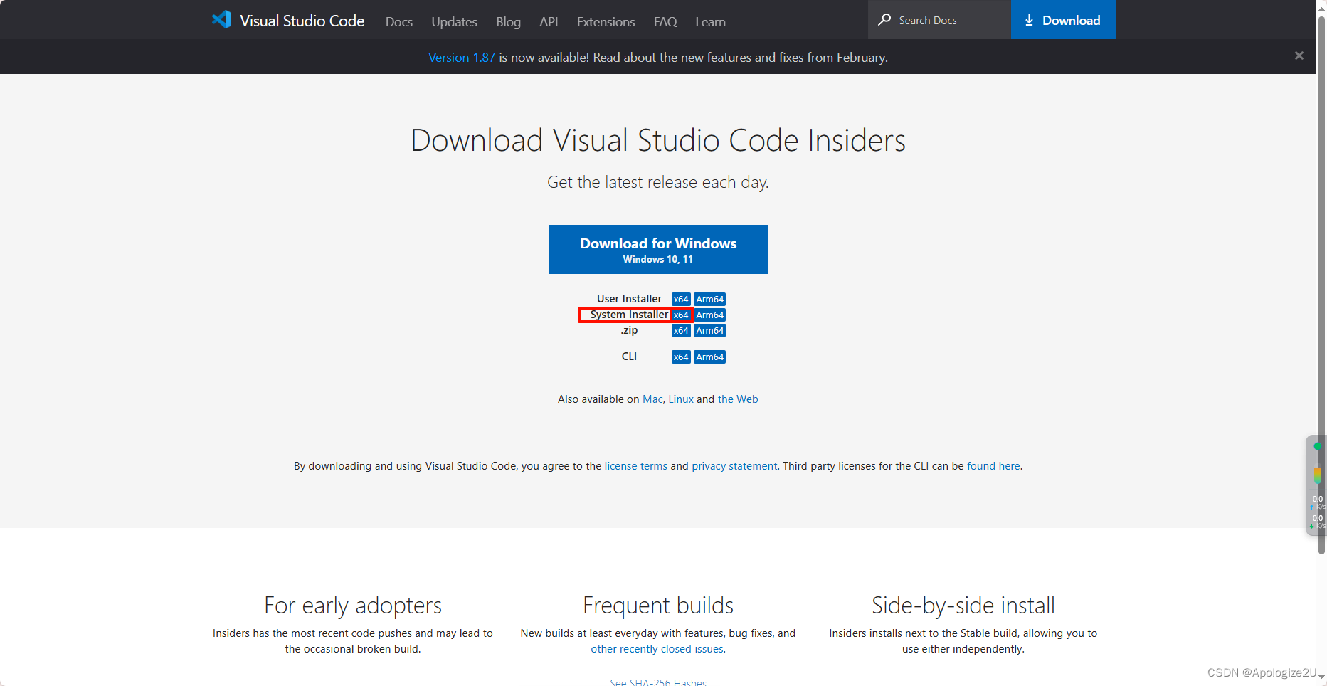Dismiss the version announcement banner
The height and width of the screenshot is (686, 1327).
[x=1299, y=56]
